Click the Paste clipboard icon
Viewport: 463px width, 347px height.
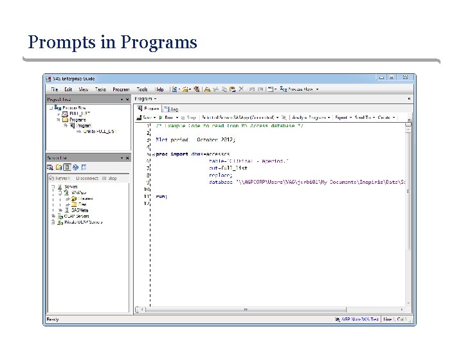point(232,89)
